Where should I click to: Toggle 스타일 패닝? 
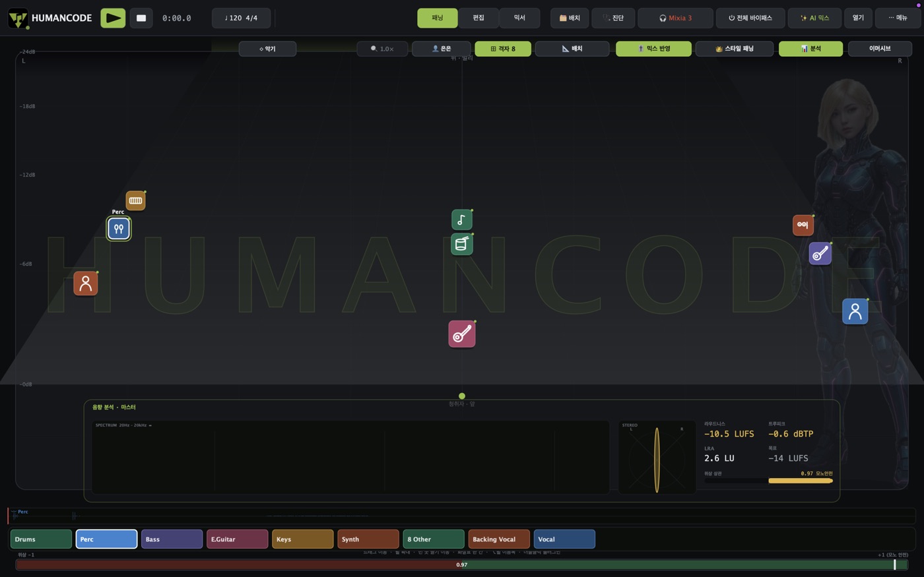click(x=735, y=49)
